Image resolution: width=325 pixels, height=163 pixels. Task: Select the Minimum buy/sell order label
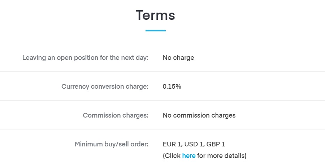[112, 144]
